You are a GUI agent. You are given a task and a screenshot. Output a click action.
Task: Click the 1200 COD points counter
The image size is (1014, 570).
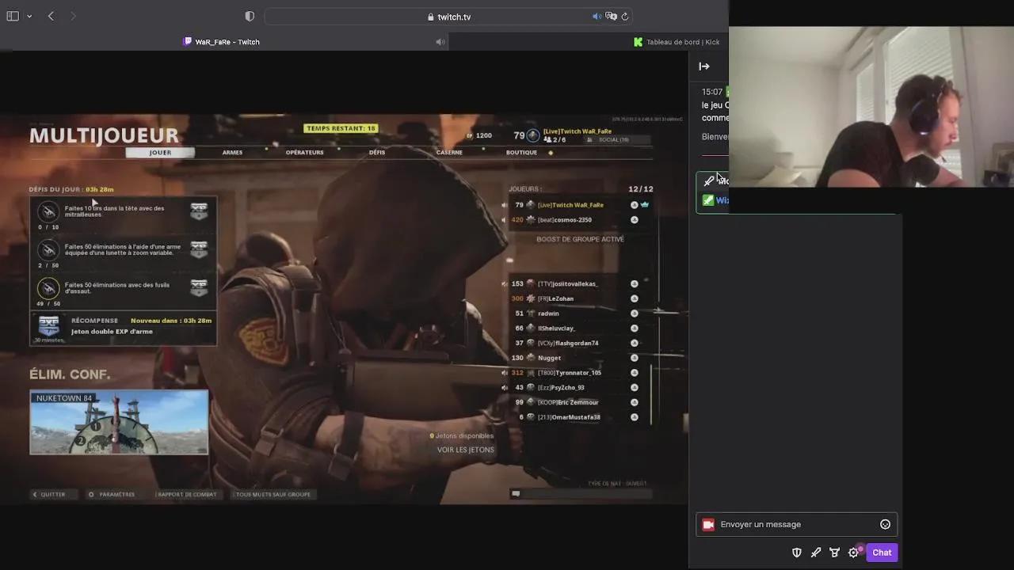(x=478, y=135)
